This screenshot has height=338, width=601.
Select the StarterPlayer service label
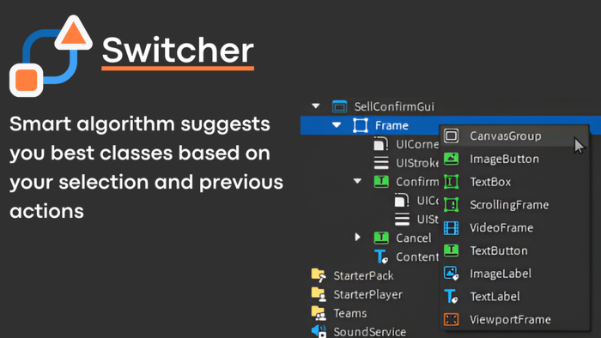(x=368, y=294)
